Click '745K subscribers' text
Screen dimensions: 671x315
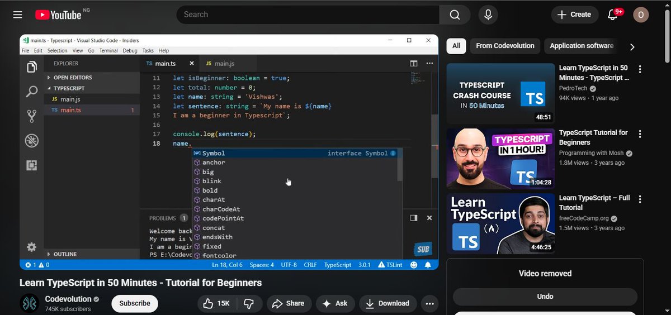point(68,309)
